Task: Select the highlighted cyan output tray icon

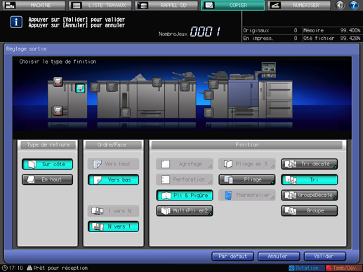Action: pyautogui.click(x=80, y=88)
